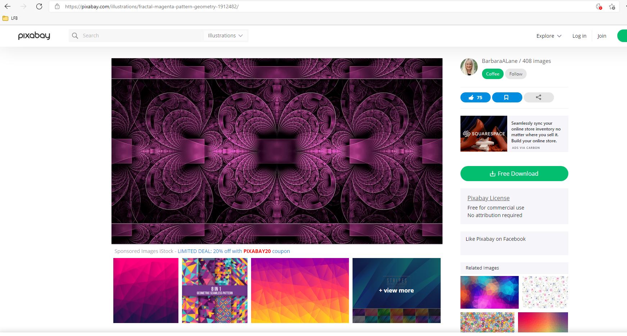Select the Join menu item
Image resolution: width=627 pixels, height=336 pixels.
tap(602, 36)
